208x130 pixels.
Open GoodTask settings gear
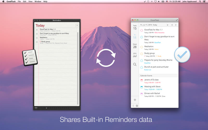[137, 106]
